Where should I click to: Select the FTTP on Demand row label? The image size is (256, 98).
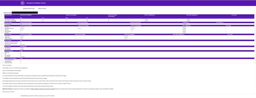(8, 24)
